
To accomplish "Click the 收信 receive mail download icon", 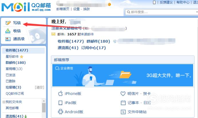I will [8, 31].
